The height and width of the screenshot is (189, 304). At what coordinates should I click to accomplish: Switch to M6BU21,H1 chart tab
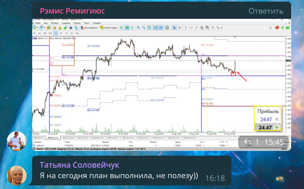point(53,138)
